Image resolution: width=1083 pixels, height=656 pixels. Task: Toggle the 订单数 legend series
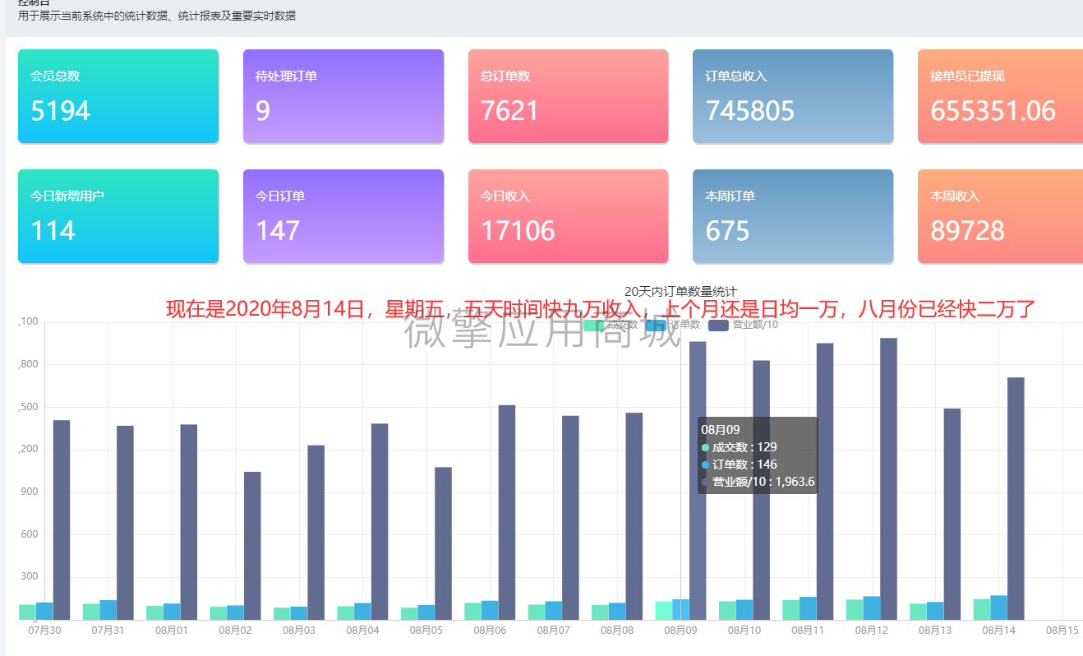click(x=673, y=325)
